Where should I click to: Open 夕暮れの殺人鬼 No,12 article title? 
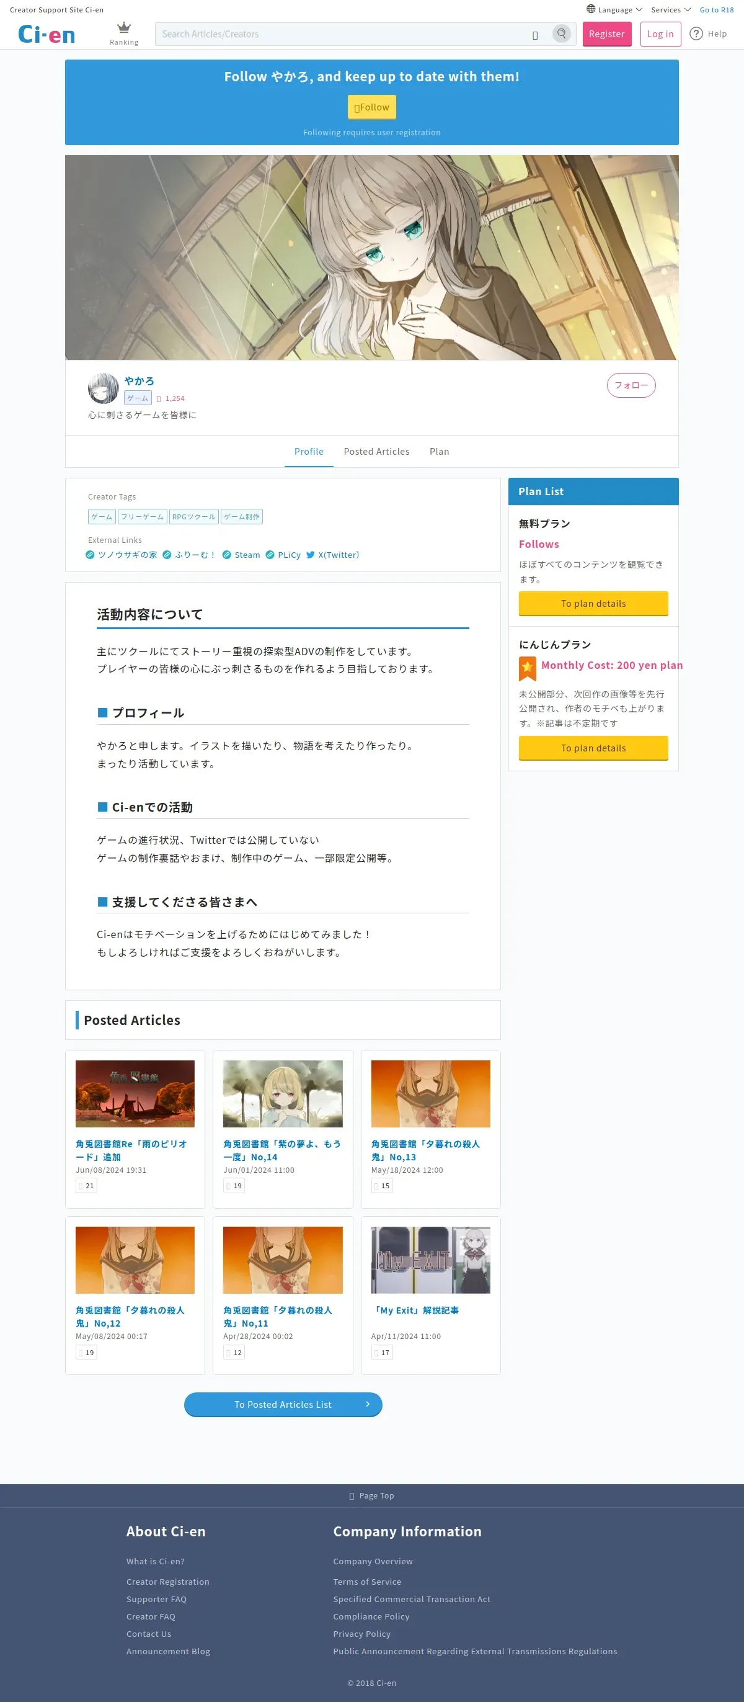tap(130, 1317)
